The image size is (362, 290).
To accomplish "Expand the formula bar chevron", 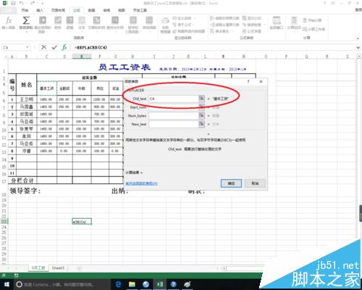I will point(358,48).
